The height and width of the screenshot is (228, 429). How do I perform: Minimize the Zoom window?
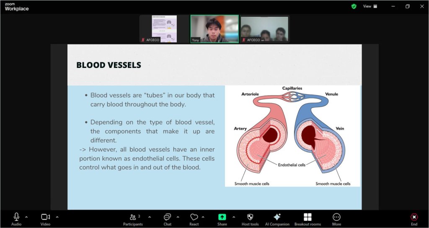click(x=393, y=6)
